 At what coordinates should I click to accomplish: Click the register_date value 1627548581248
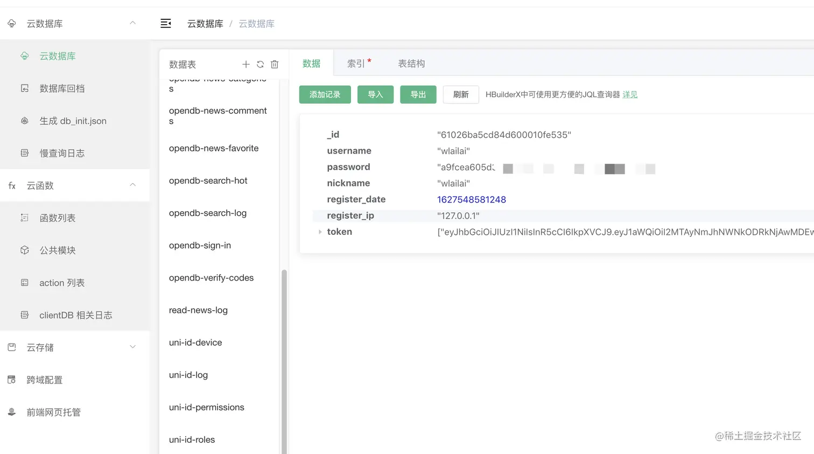point(472,199)
